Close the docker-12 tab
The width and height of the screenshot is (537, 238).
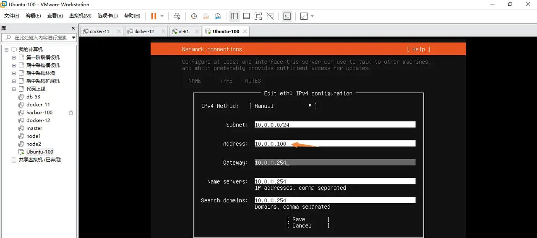pyautogui.click(x=163, y=31)
